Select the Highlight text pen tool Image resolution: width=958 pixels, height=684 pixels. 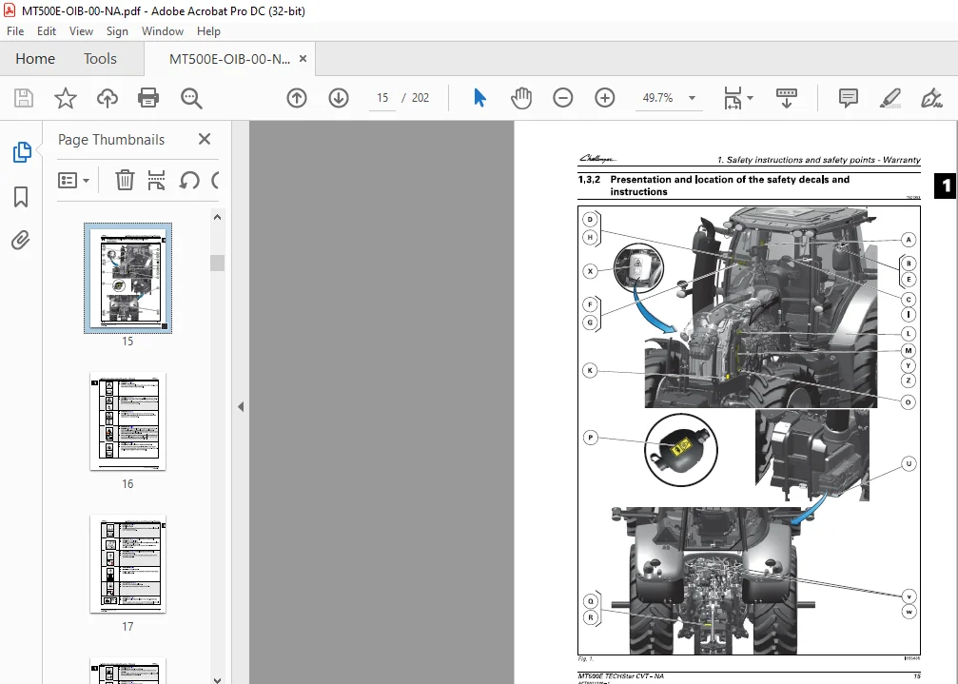pos(890,98)
